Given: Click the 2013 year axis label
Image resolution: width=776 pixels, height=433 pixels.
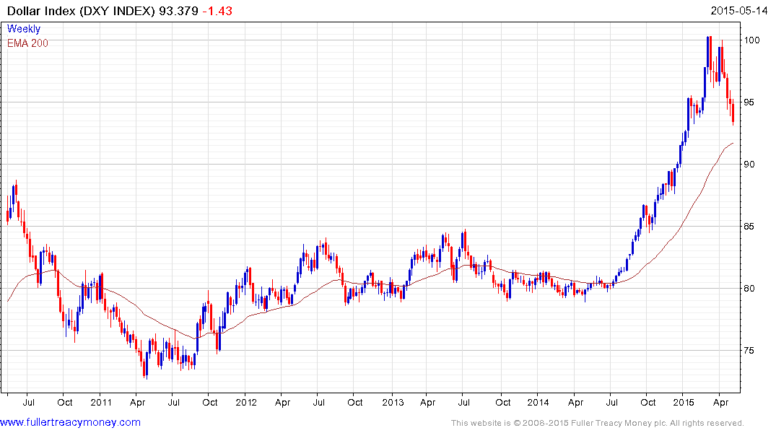Looking at the screenshot, I should pos(393,402).
